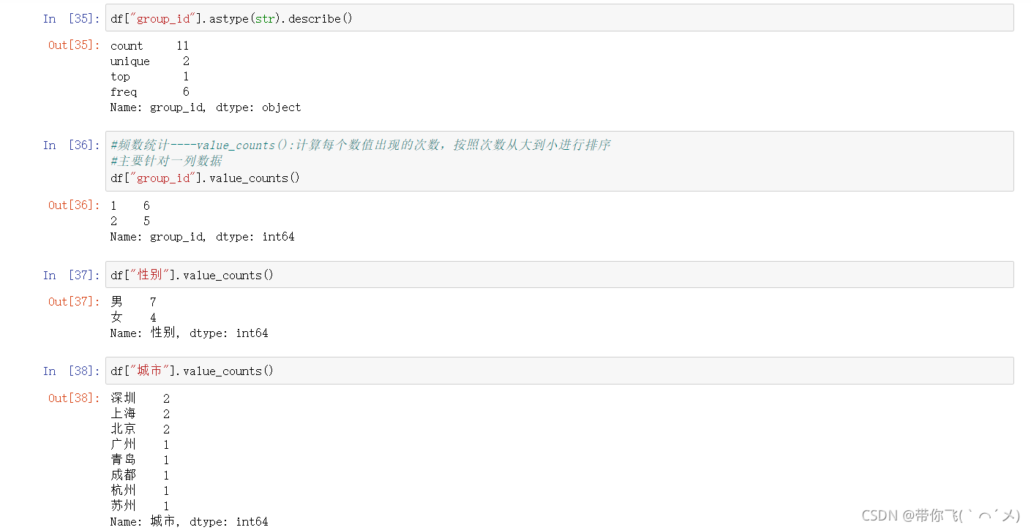
Task: Click the '上海 2' output row
Action: [140, 414]
